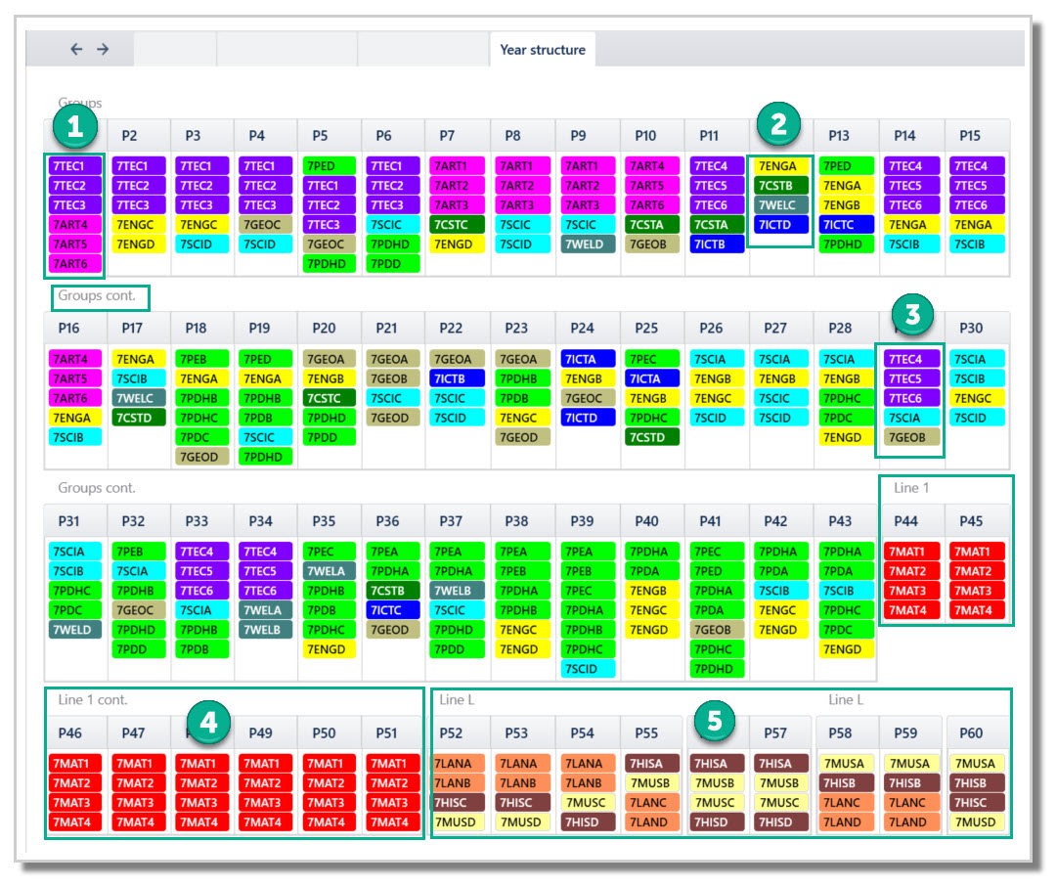1057x887 pixels.
Task: Click numbered callout marker 4
Action: (x=208, y=723)
